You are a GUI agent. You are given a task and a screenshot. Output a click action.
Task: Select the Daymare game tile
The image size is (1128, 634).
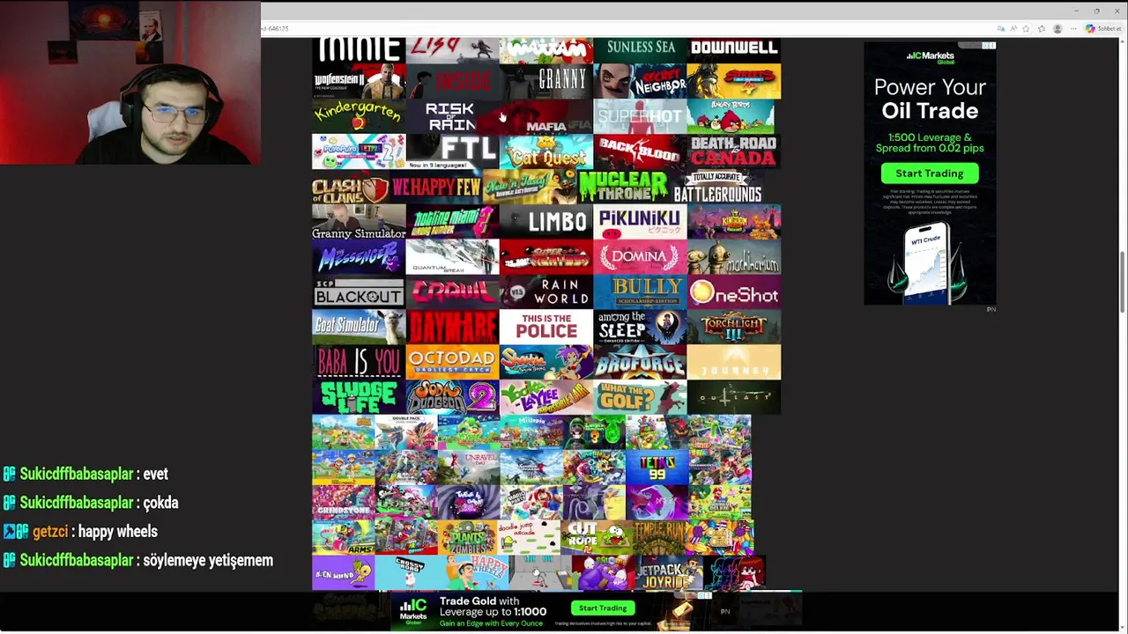coord(452,327)
